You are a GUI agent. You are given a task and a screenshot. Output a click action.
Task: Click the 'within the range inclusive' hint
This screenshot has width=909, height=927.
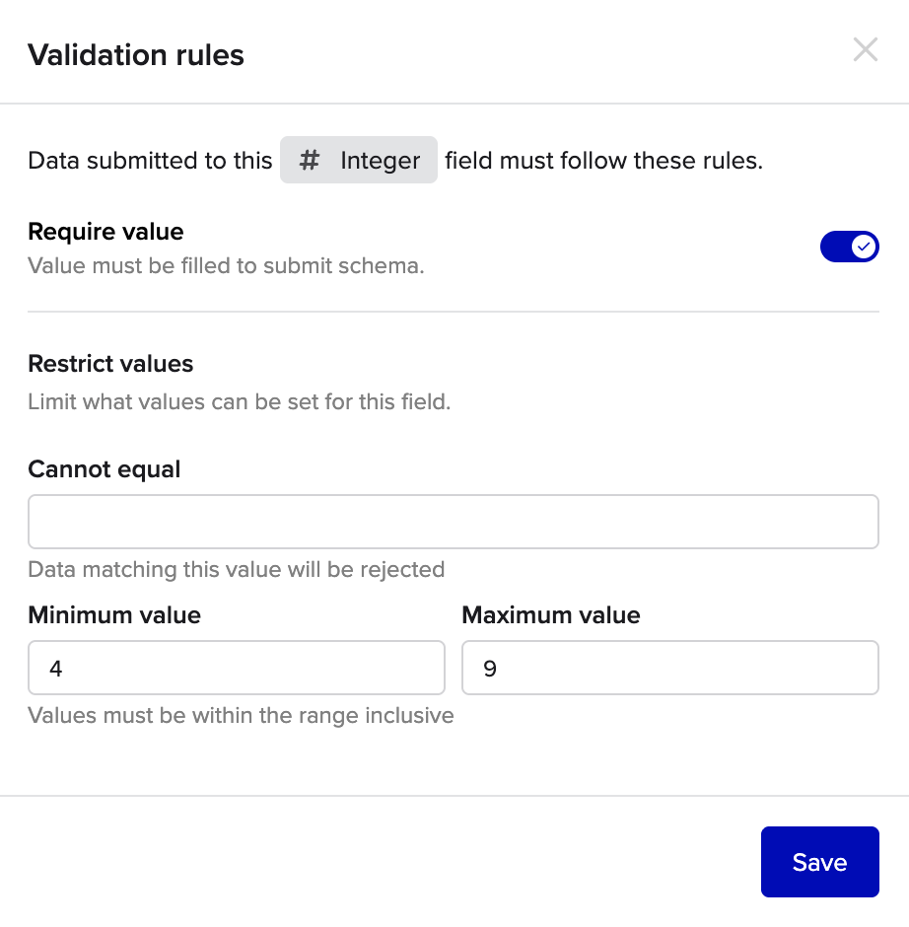tap(241, 715)
